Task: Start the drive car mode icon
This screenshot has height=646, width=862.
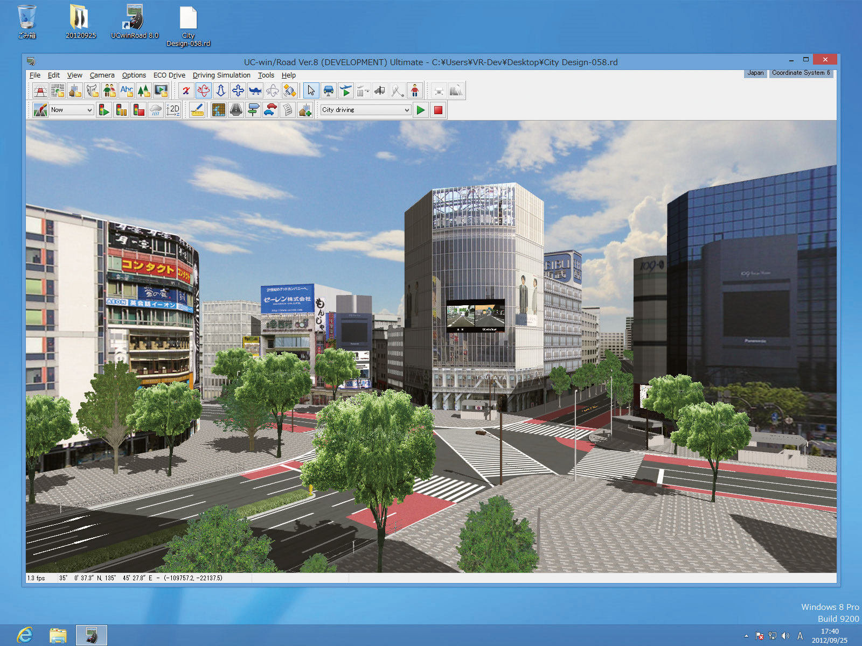Action: tap(328, 90)
